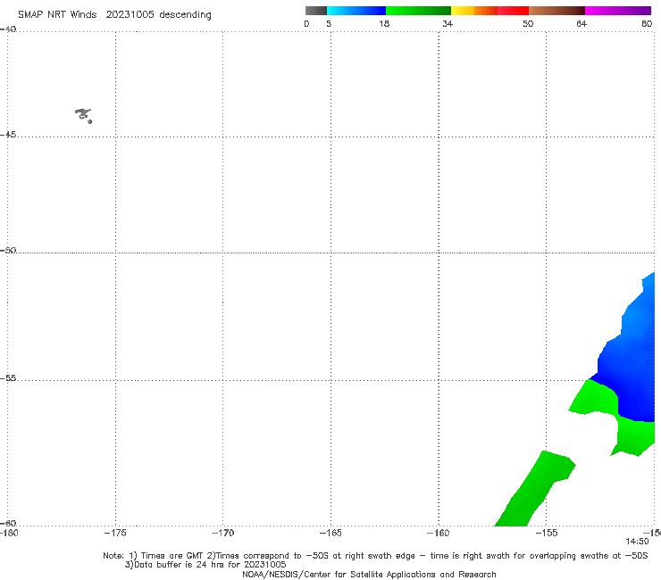Image resolution: width=661 pixels, height=580 pixels.
Task: Click the brown segment of the color bar
Action: point(556,11)
